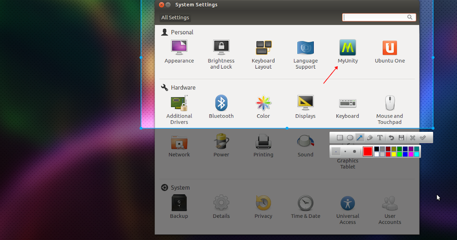This screenshot has height=240, width=457.
Task: Save the annotated screenshot
Action: (x=401, y=138)
